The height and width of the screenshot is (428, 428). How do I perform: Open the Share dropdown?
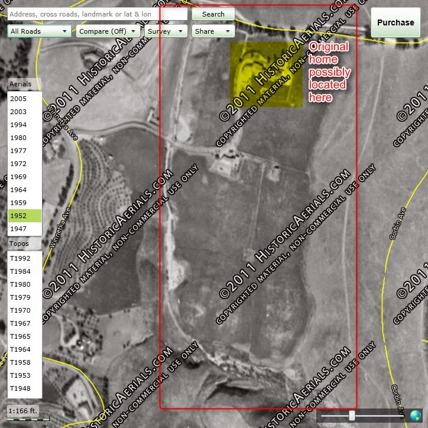(x=213, y=31)
